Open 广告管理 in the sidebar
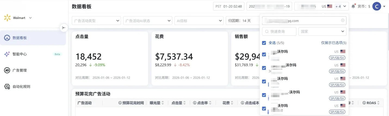Viewport: 389px width, 116px height. pyautogui.click(x=33, y=70)
